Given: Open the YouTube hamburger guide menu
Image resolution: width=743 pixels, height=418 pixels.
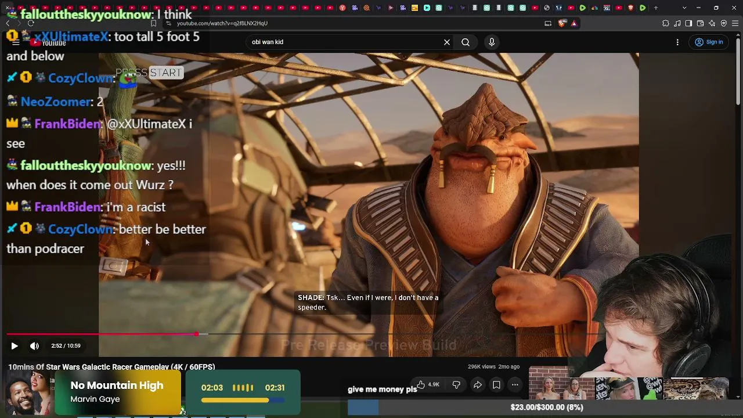Looking at the screenshot, I should click(x=16, y=42).
